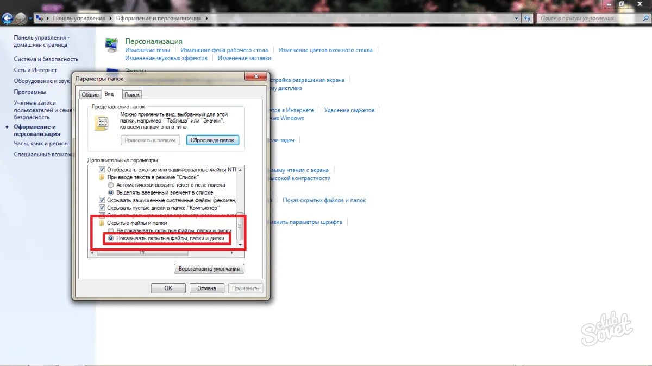652x366 pixels.
Task: Open 'Персонализация' heading link
Action: [x=154, y=41]
